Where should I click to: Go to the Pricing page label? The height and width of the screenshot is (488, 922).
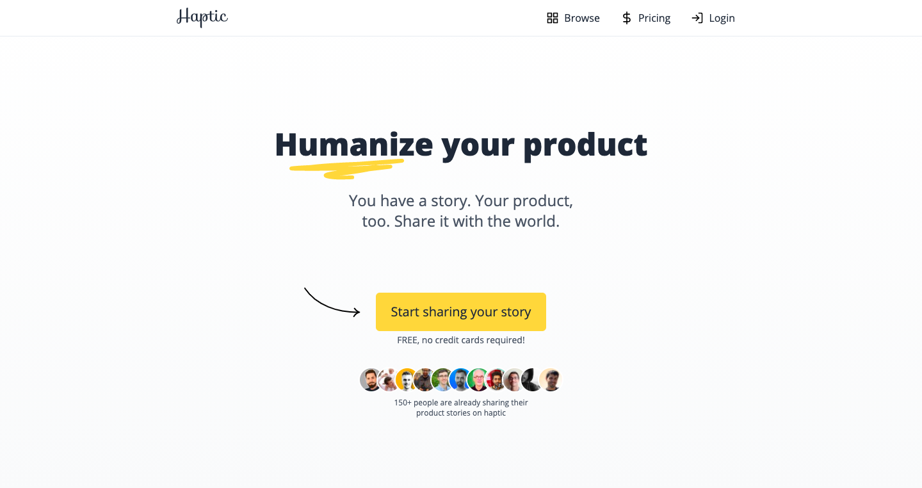tap(654, 18)
